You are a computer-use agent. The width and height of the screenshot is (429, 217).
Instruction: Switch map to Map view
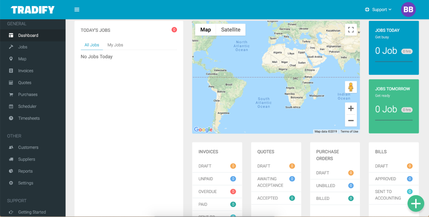tap(205, 30)
